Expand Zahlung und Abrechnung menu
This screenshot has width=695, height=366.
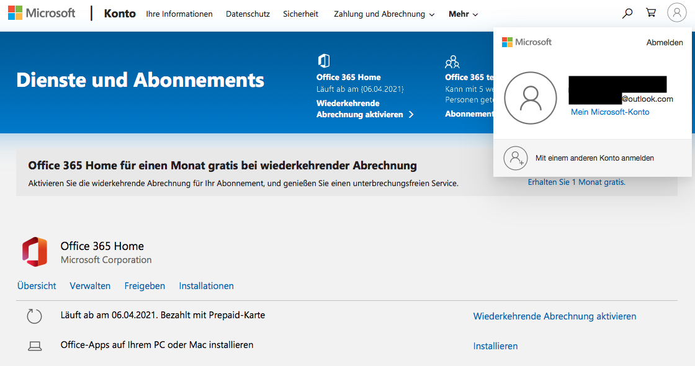click(x=384, y=14)
